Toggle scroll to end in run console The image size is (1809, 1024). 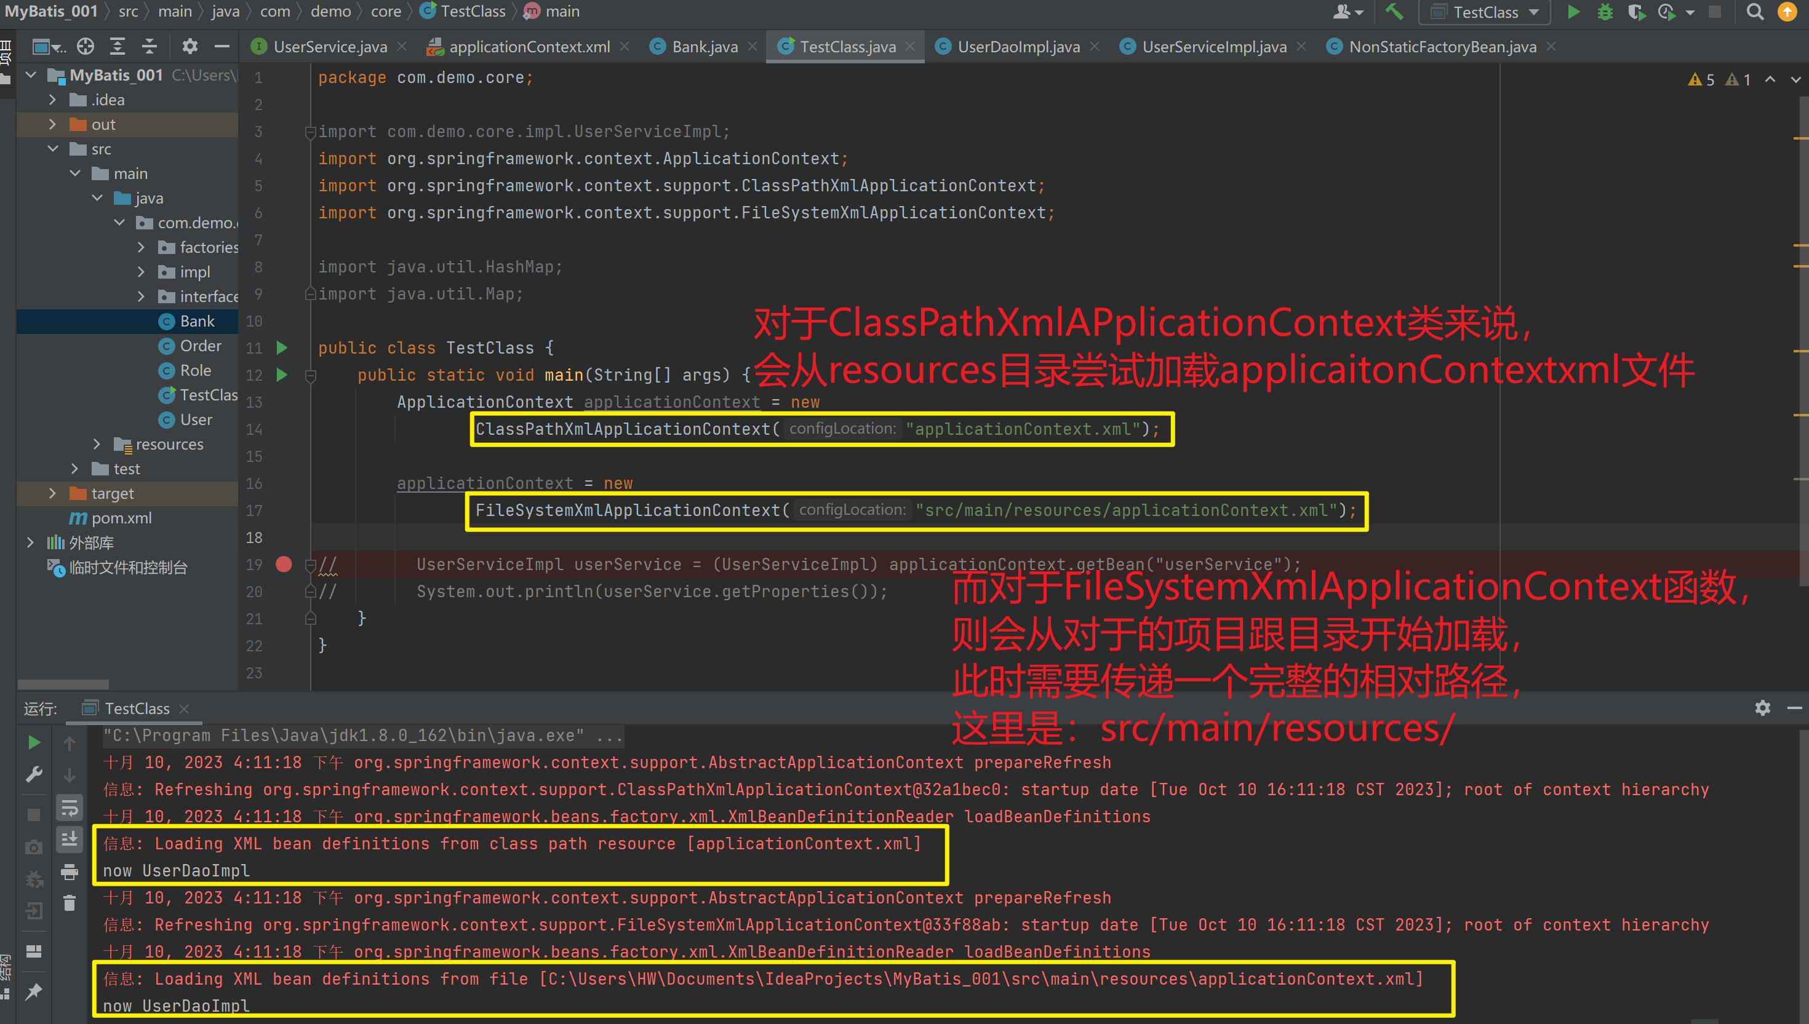pos(69,839)
